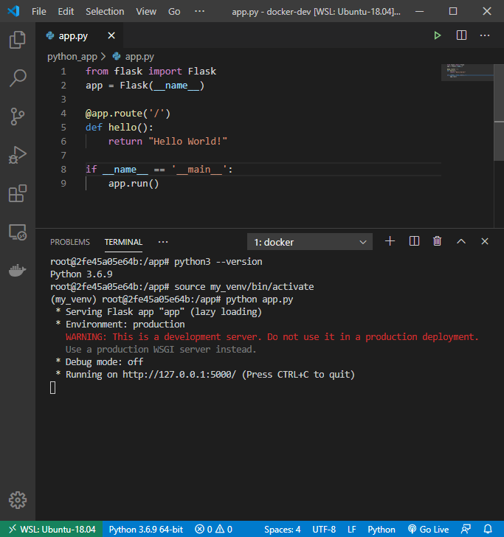Image resolution: width=504 pixels, height=537 pixels.
Task: Change indentation via Spaces: 4
Action: point(283,529)
